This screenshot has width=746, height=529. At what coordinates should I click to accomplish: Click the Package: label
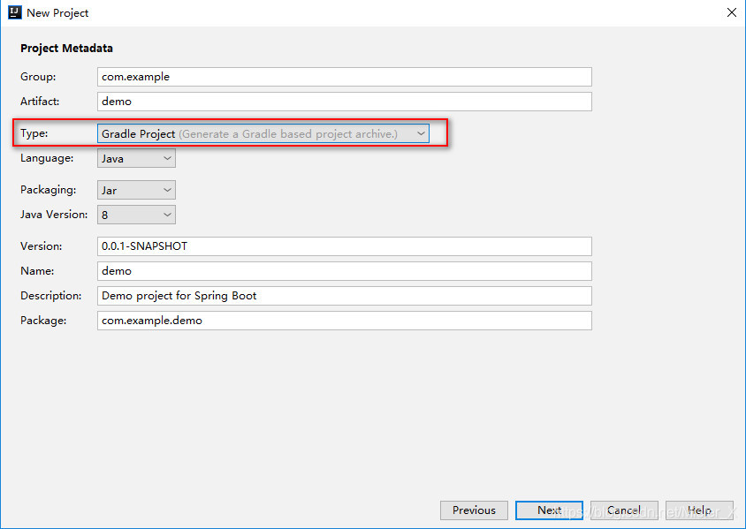click(43, 321)
